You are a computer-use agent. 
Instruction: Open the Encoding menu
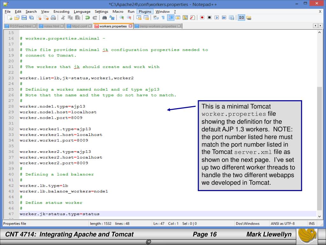(x=61, y=12)
